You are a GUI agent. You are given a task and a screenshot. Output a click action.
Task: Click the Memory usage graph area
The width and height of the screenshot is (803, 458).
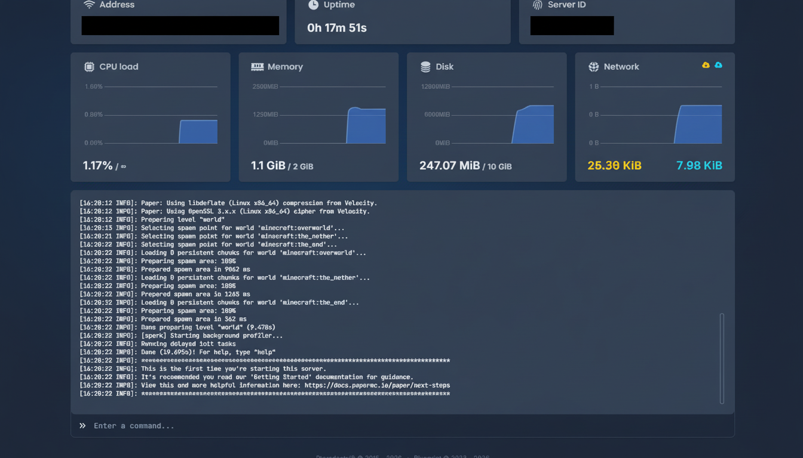click(x=318, y=115)
